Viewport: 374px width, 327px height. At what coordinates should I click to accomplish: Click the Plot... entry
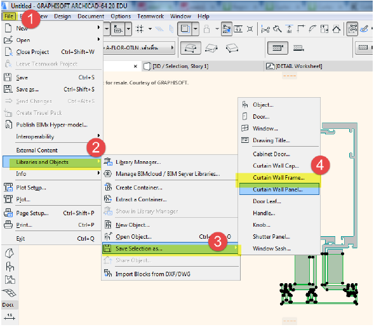click(x=52, y=199)
